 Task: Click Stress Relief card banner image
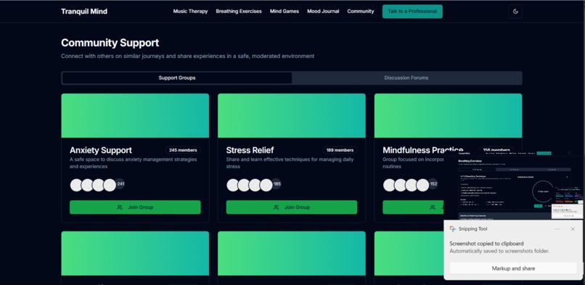[291, 115]
